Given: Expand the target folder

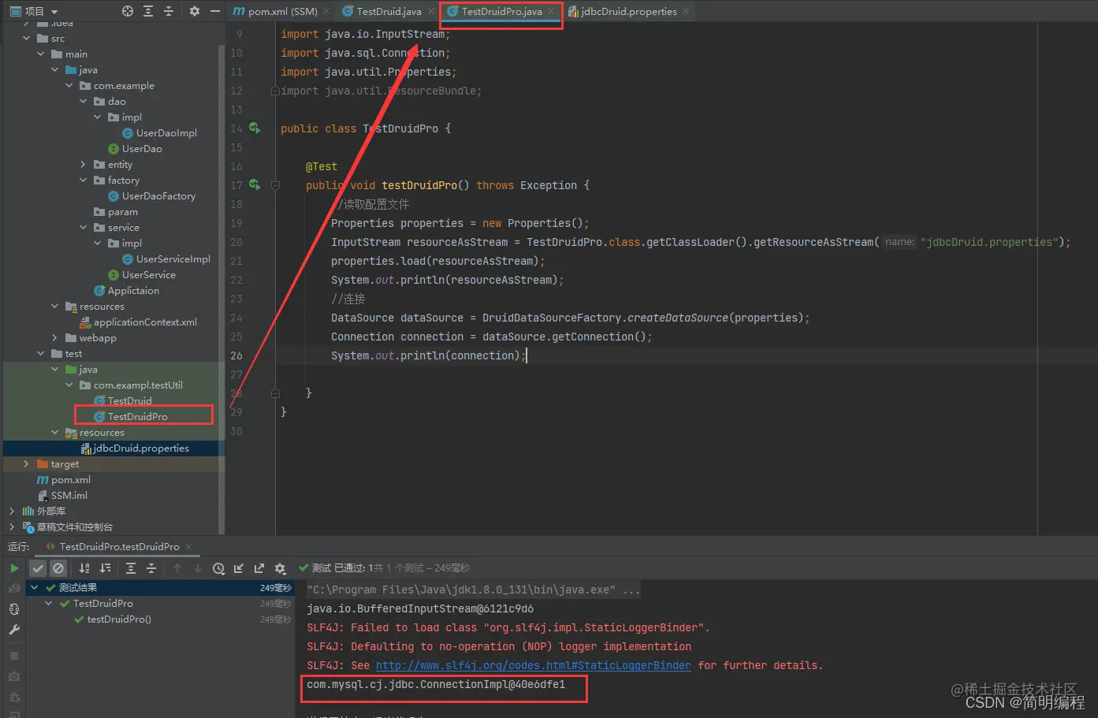Looking at the screenshot, I should pos(26,463).
